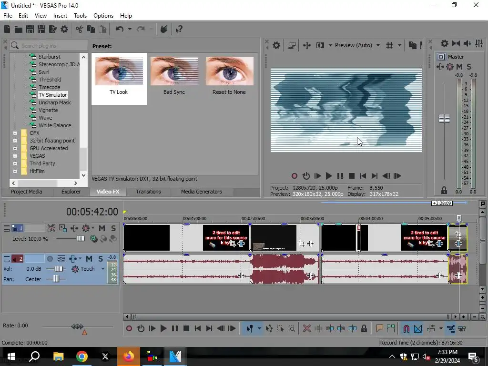The width and height of the screenshot is (488, 366).
Task: Open the Touch automation mode dropdown
Action: click(103, 269)
